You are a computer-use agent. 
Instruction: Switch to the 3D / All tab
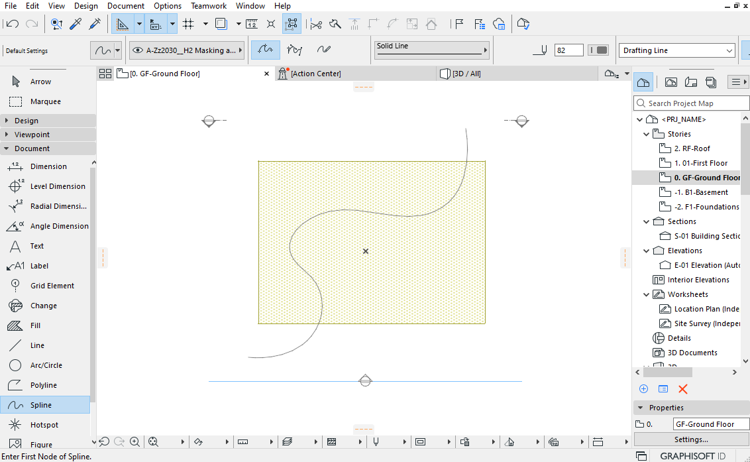(467, 74)
